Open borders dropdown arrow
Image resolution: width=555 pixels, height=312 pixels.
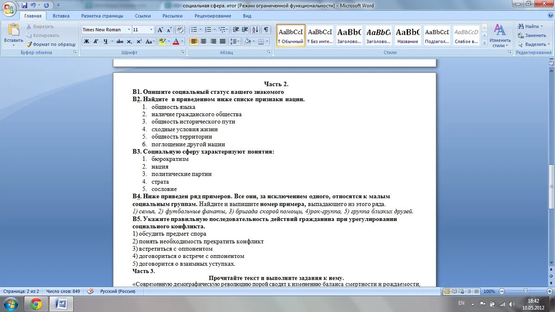pyautogui.click(x=267, y=42)
